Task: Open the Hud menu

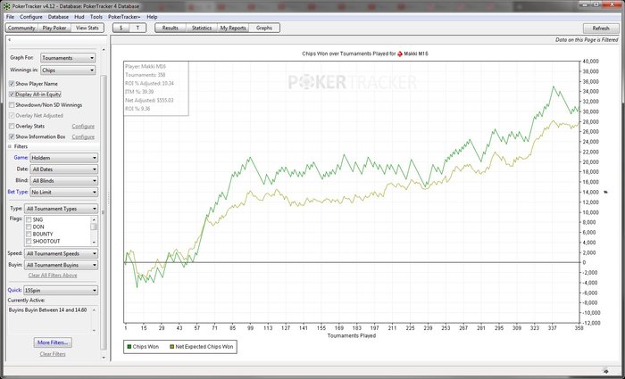Action: tap(79, 17)
